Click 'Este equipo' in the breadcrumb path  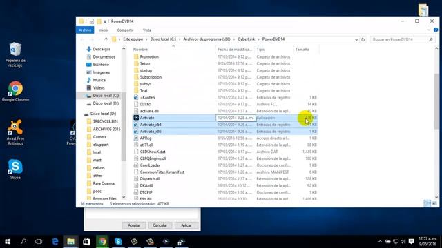(x=133, y=39)
